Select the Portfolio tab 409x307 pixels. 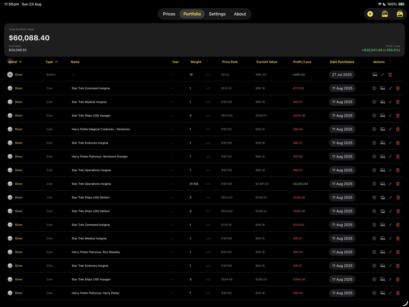point(192,14)
